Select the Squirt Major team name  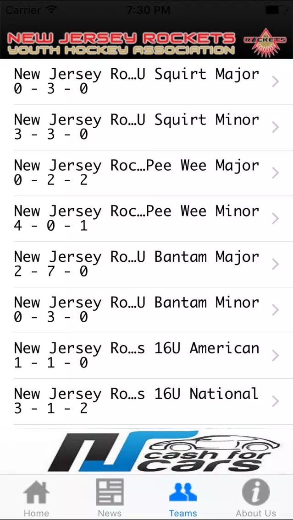pos(137,74)
